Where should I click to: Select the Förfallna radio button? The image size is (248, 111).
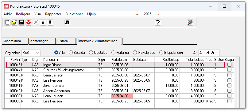pos(113,53)
